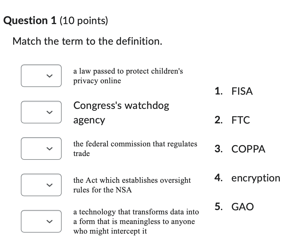
Task: Click the chevron in the third answer selector
Action: click(x=49, y=149)
